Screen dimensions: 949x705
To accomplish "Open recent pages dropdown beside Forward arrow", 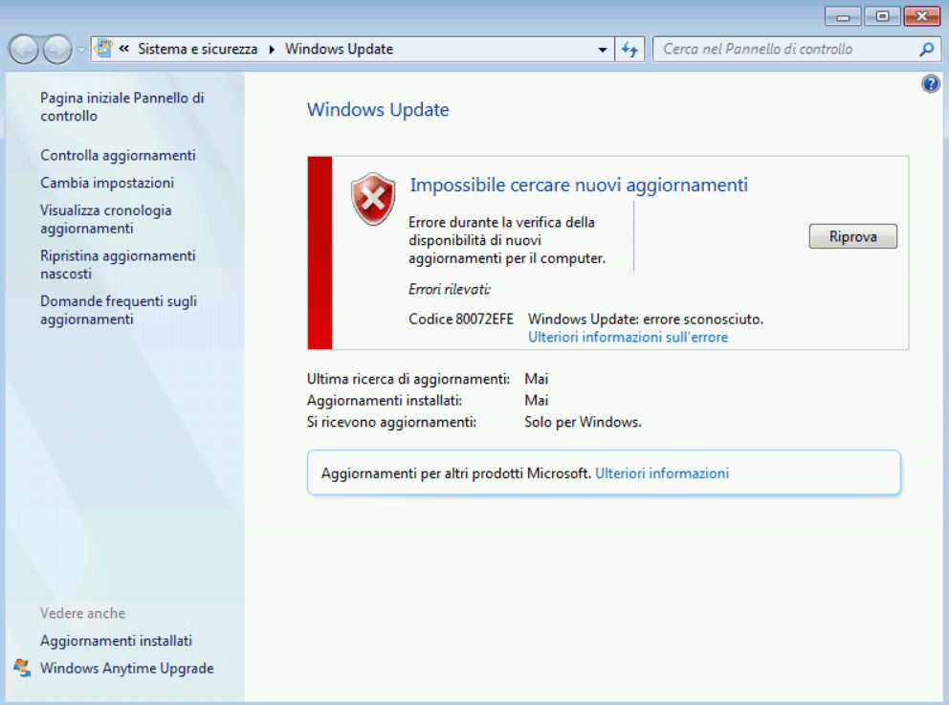I will [x=81, y=50].
